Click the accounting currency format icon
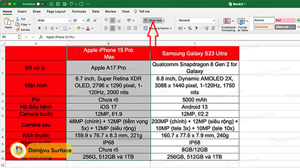Viewport: 300px width, 168px height. [180, 28]
